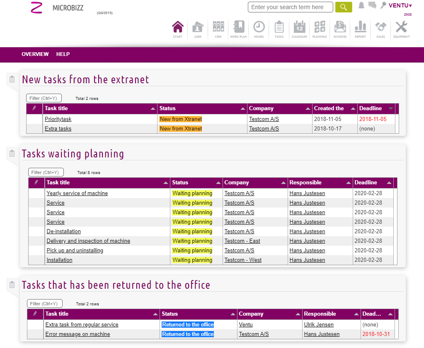Open the Hours clock icon
The height and width of the screenshot is (348, 424).
coord(259,28)
